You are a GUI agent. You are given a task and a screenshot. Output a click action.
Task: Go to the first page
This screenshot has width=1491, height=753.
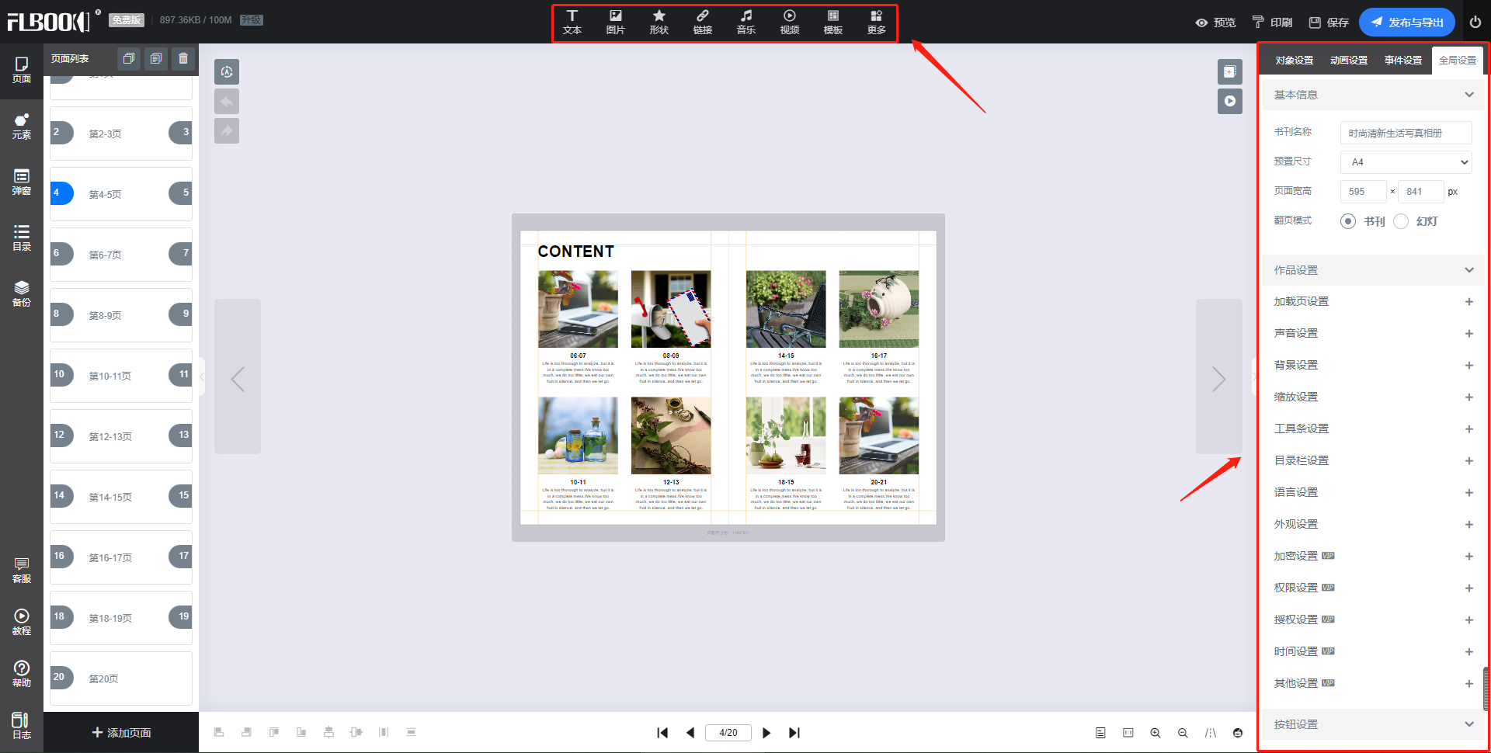point(662,733)
